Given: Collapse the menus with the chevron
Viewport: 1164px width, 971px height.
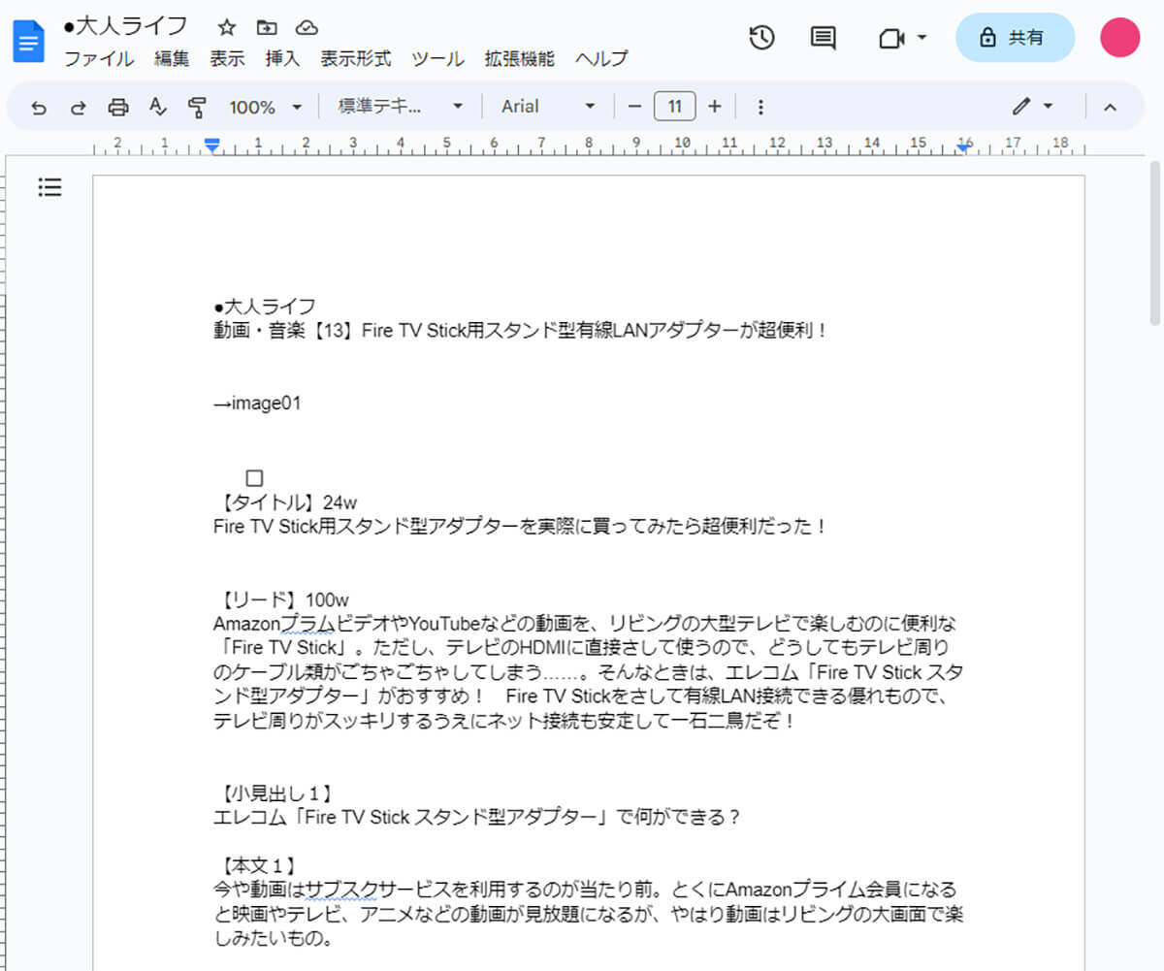Looking at the screenshot, I should [x=1111, y=107].
